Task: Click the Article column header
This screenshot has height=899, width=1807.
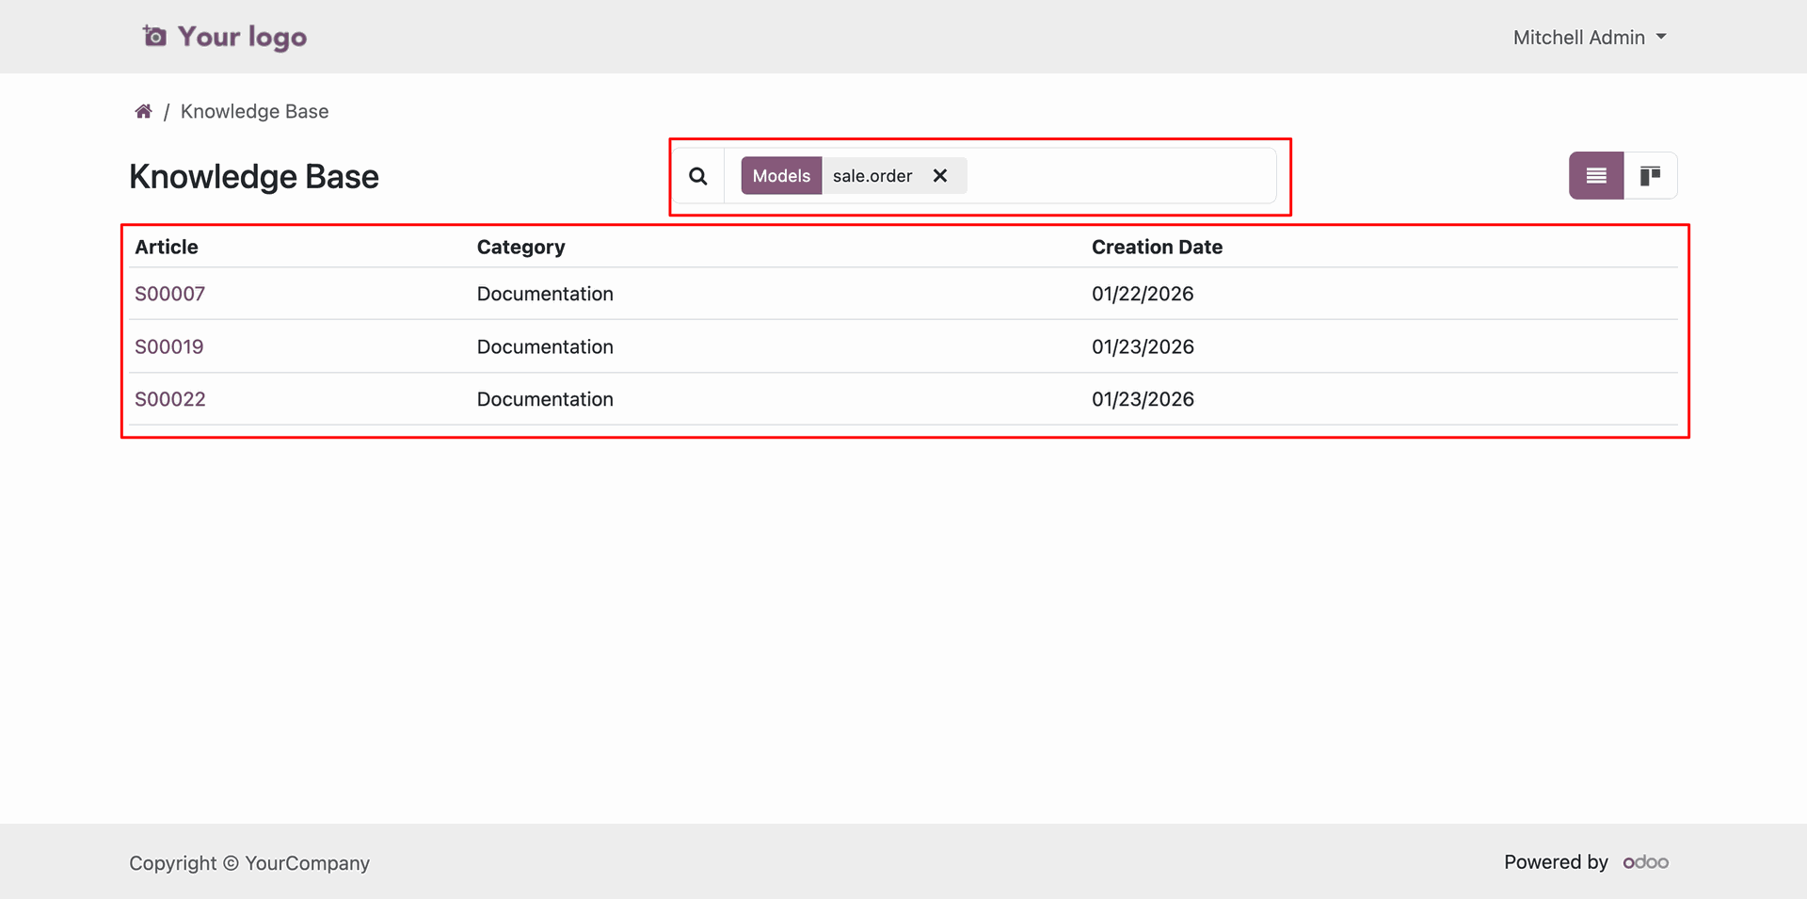Action: 167,247
